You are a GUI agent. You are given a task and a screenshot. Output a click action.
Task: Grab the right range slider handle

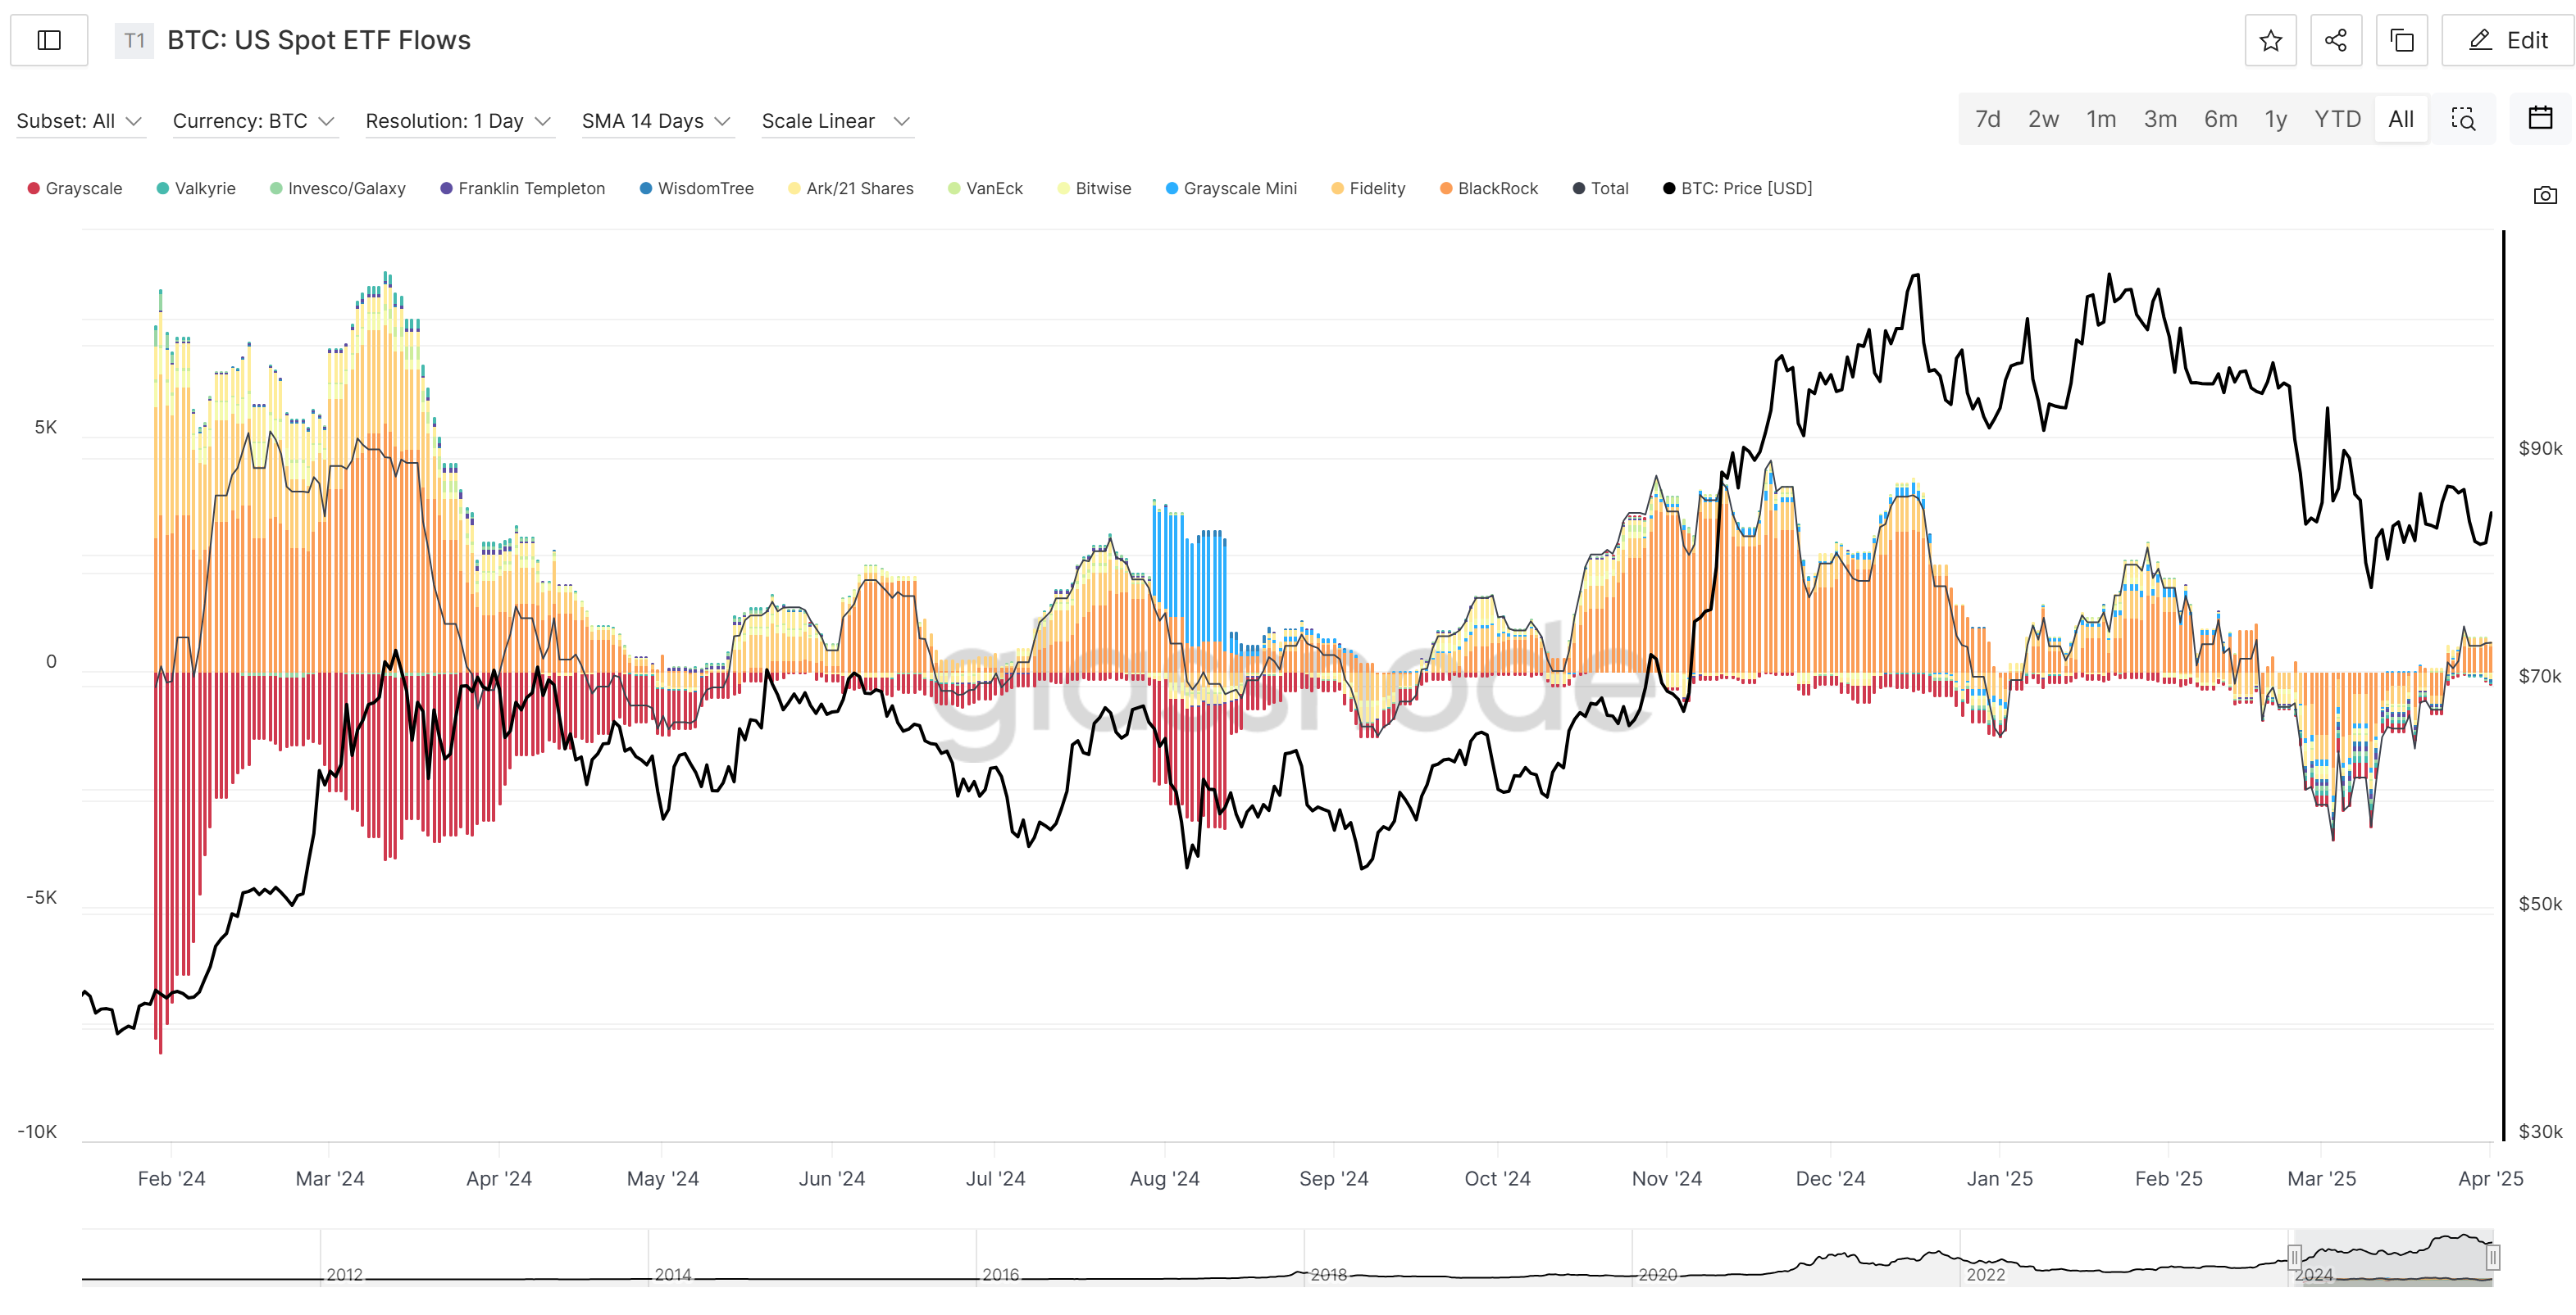[2492, 1256]
